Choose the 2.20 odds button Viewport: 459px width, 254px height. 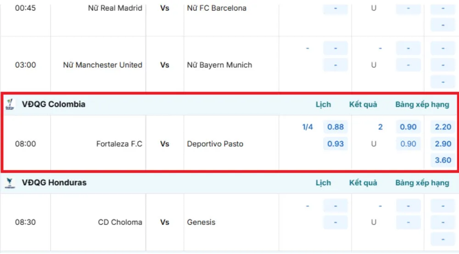click(443, 127)
